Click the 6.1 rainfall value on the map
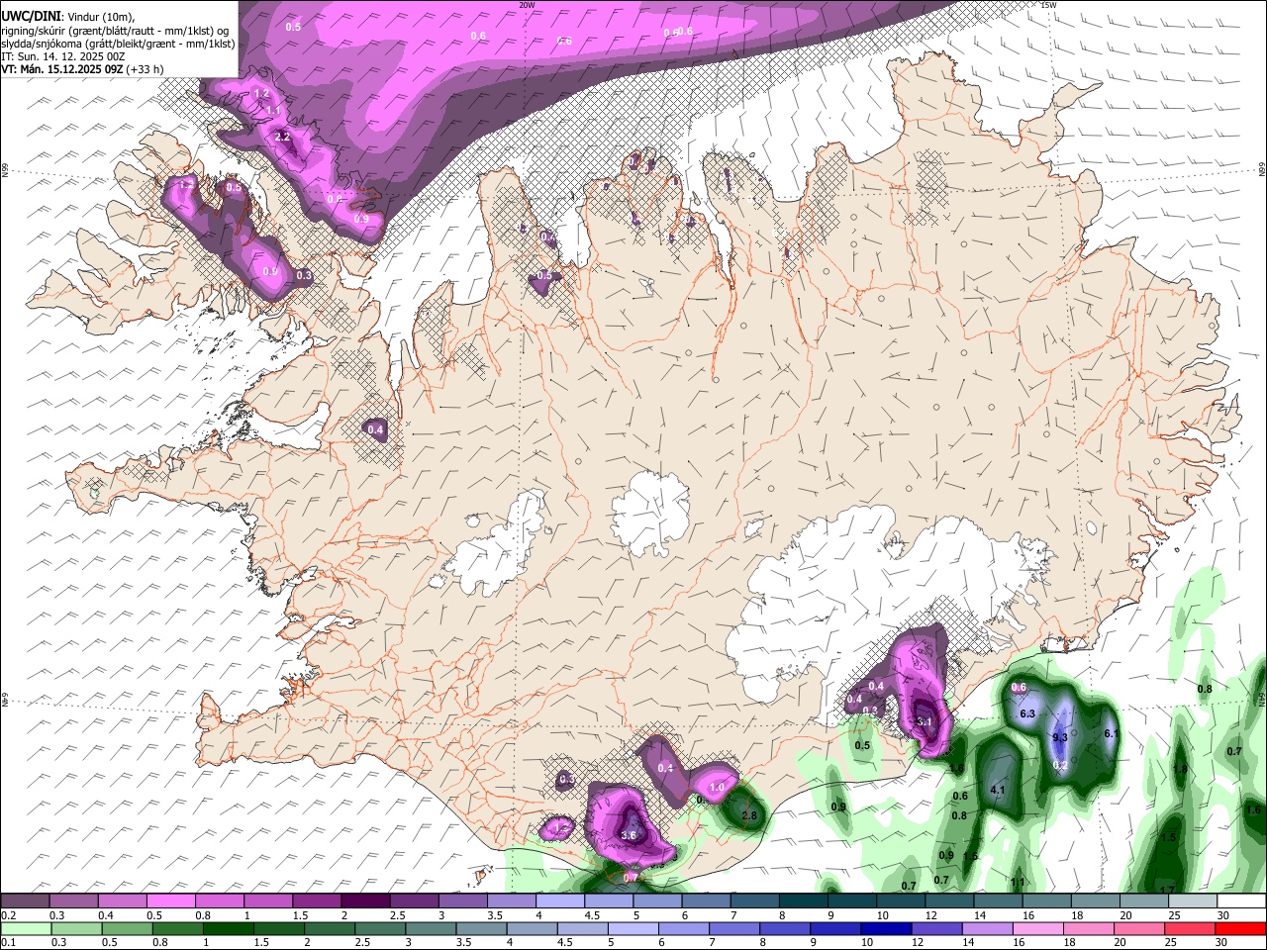This screenshot has height=950, width=1267. point(1111,733)
